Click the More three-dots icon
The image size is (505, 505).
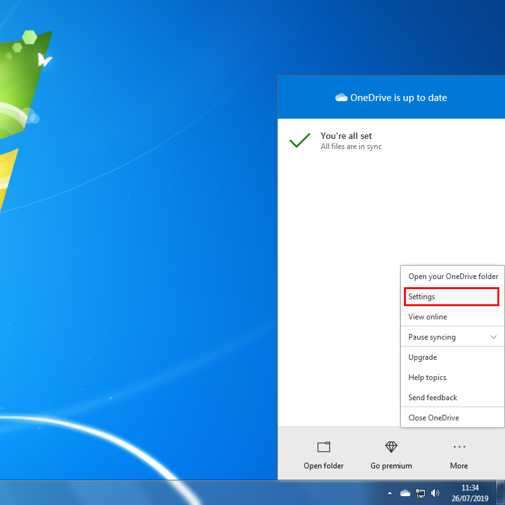tap(459, 447)
